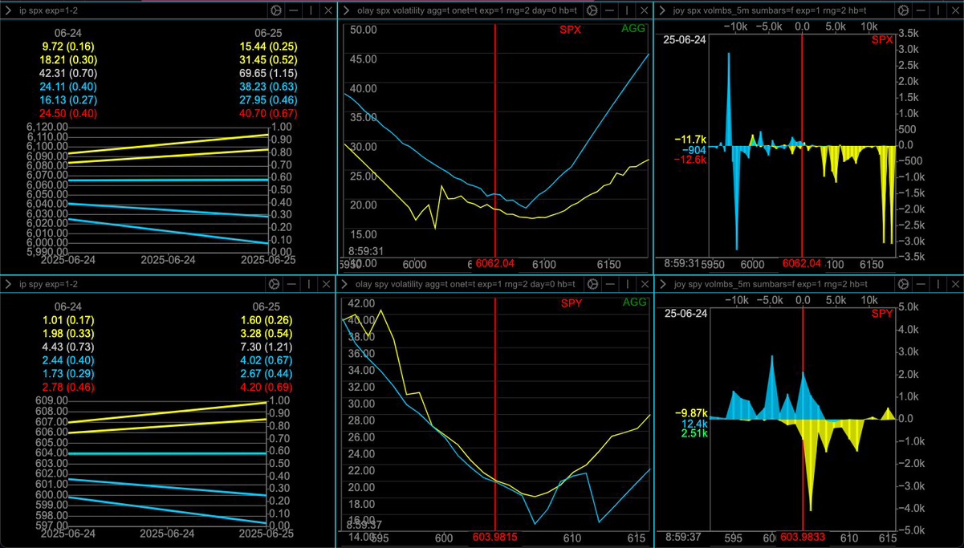The height and width of the screenshot is (548, 964).
Task: Toggle green AGG label in olay spy chart
Action: coord(633,302)
